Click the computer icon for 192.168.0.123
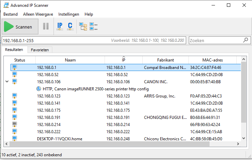 [x=15, y=96]
